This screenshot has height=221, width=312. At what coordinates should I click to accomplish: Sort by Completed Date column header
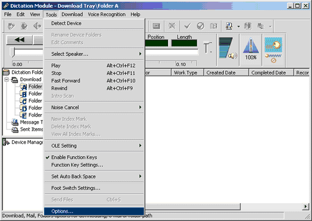271,73
